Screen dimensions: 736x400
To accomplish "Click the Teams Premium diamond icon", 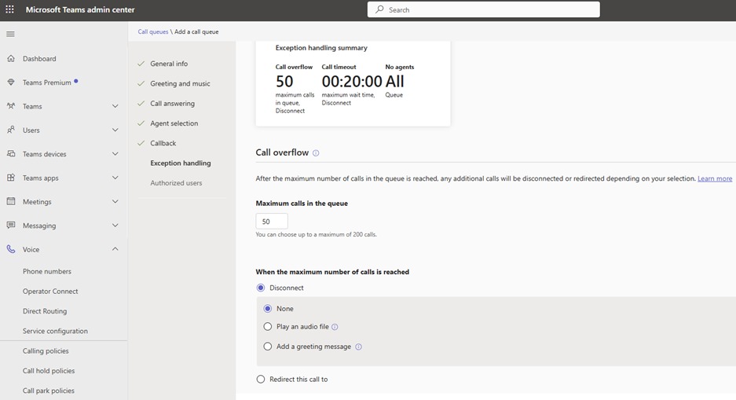I will click(x=11, y=83).
